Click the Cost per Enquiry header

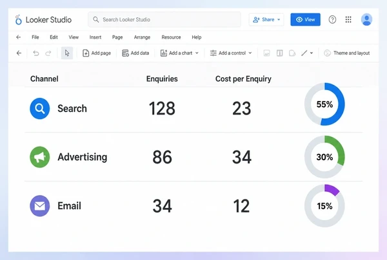[x=243, y=79]
